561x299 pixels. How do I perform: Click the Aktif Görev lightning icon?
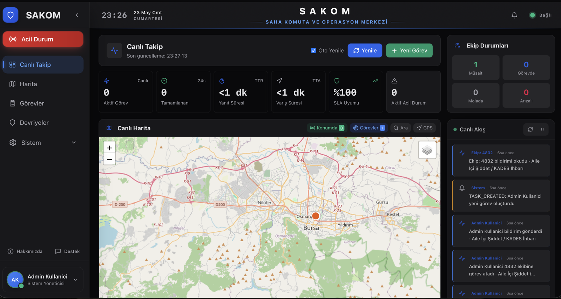tap(107, 81)
